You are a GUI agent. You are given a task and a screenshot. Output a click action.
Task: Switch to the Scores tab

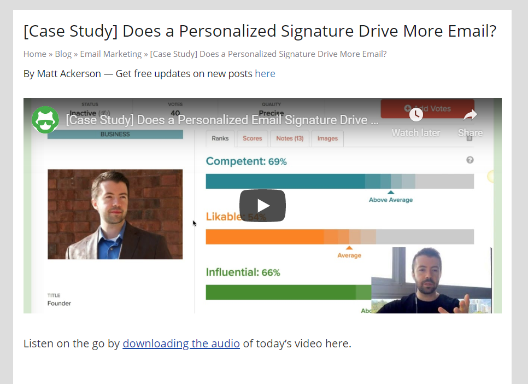(252, 138)
